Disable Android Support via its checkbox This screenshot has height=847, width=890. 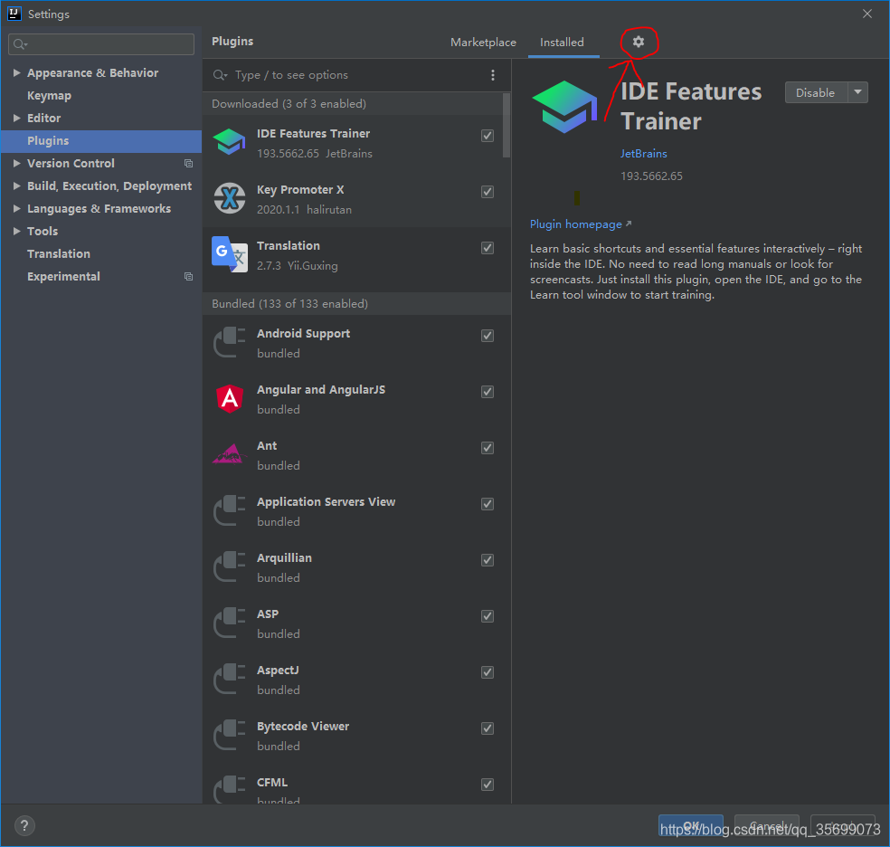[x=487, y=336]
